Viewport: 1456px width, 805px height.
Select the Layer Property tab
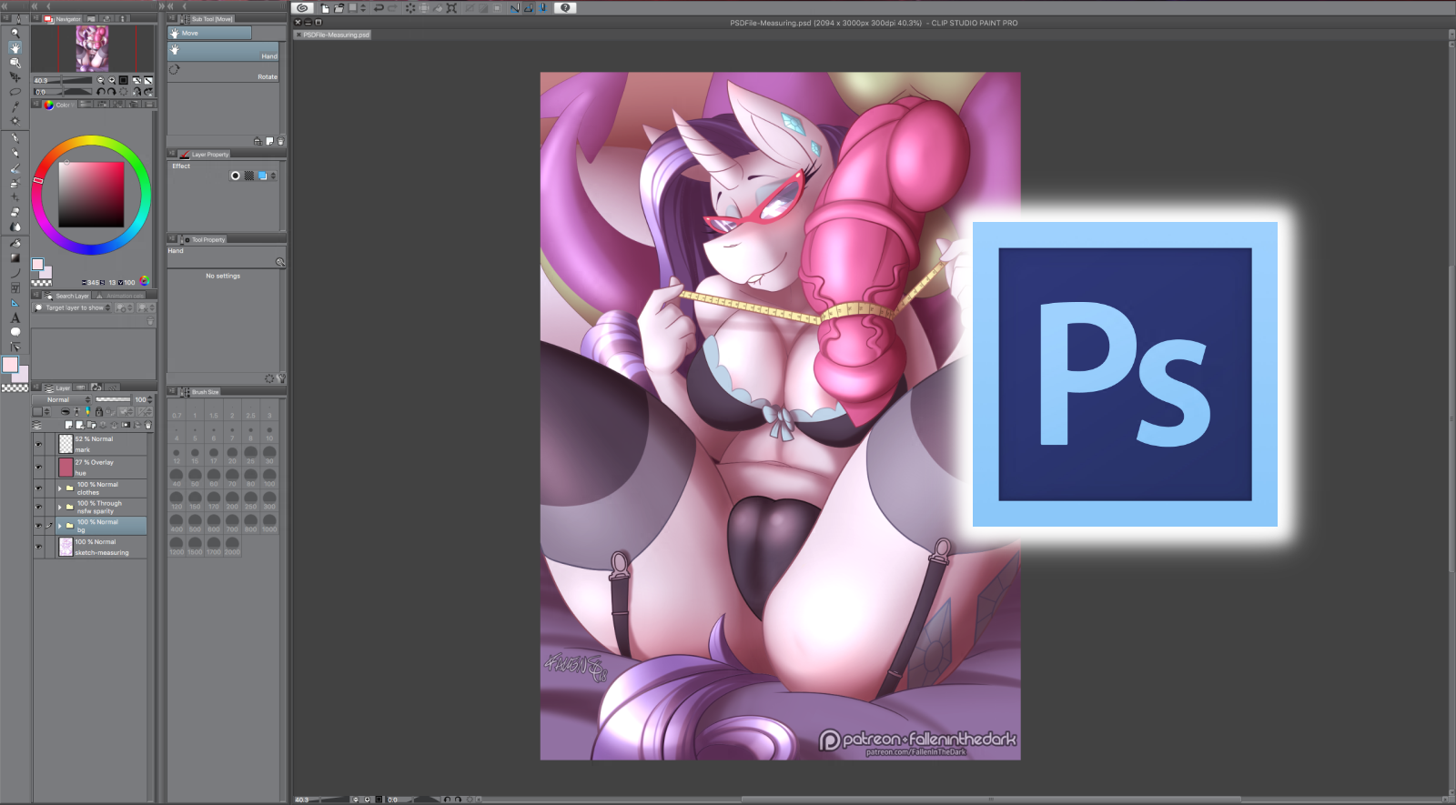click(x=205, y=155)
